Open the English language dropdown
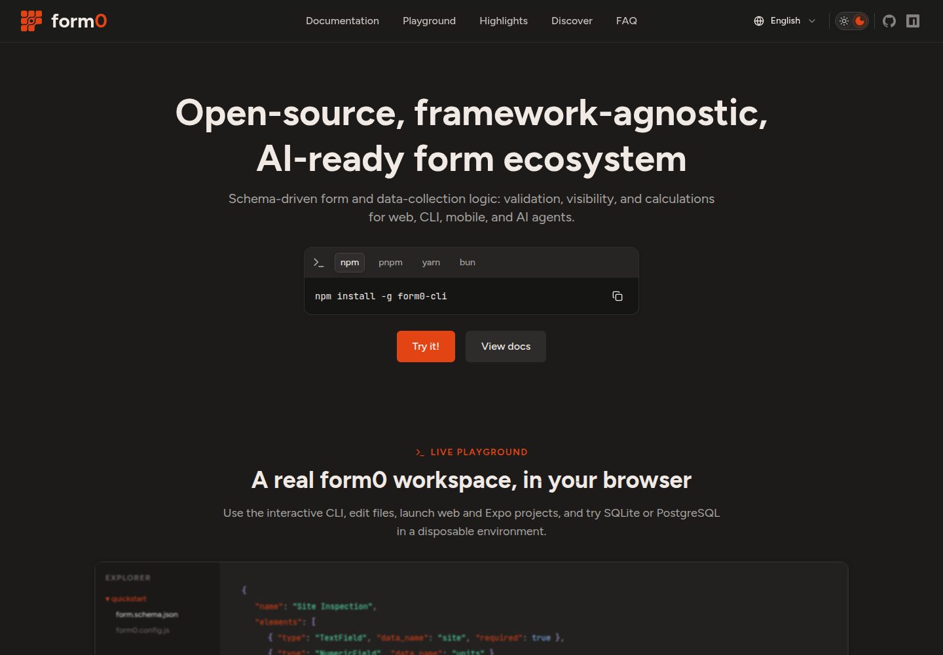Screen dimensions: 943x655 coord(785,21)
